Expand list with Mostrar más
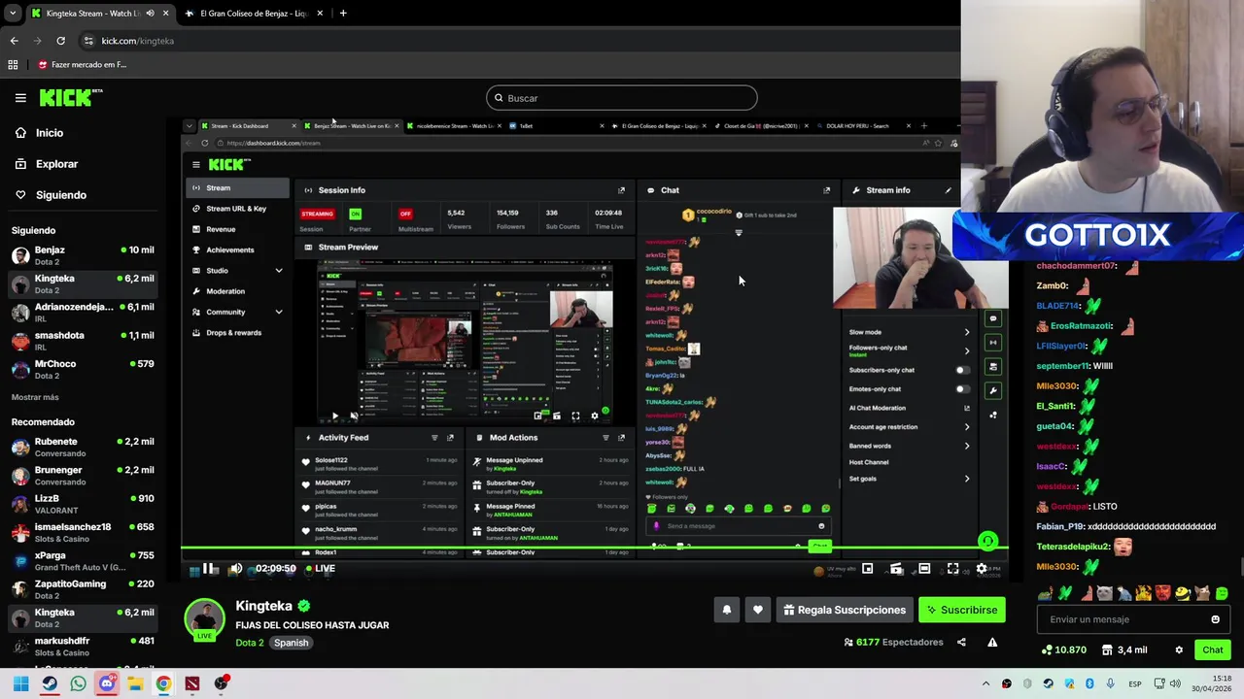Image resolution: width=1244 pixels, height=699 pixels. (35, 397)
